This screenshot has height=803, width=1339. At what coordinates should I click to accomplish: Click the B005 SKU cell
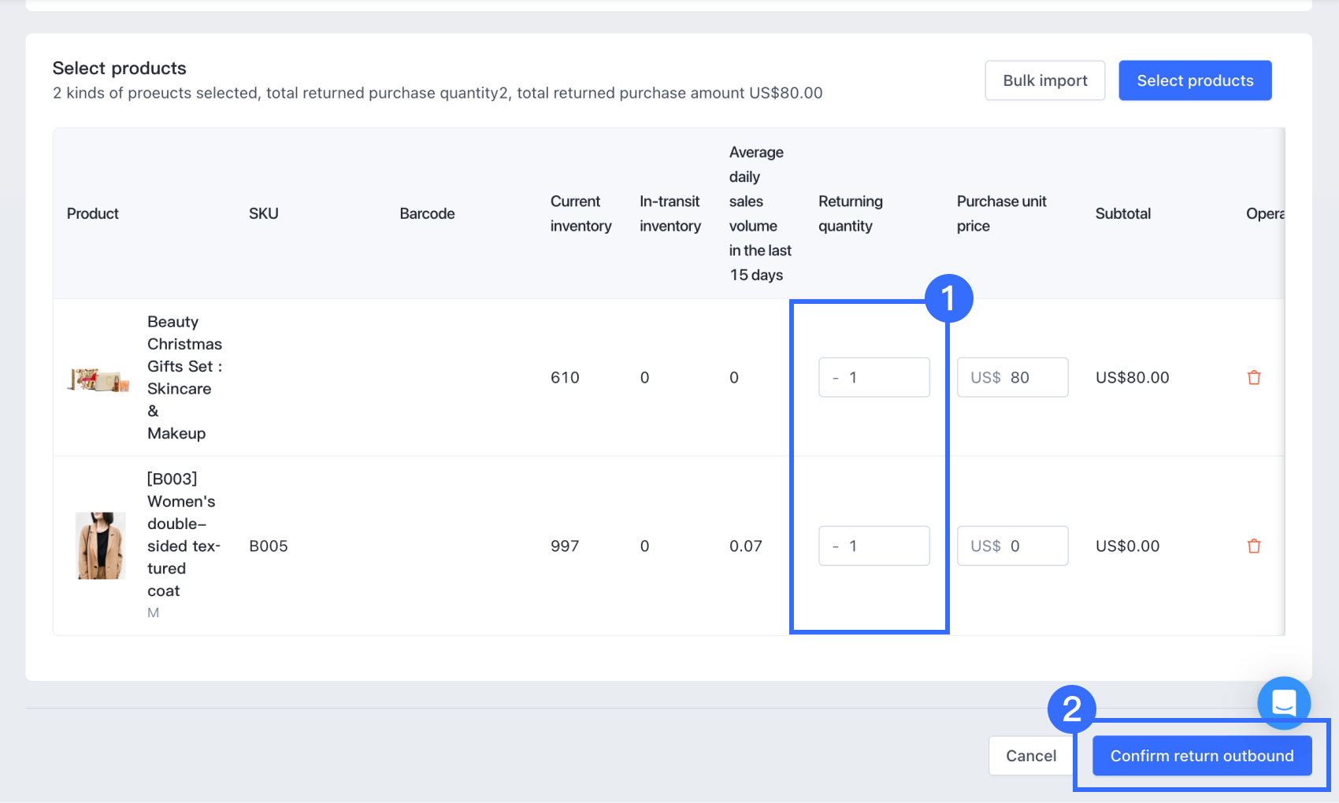tap(269, 546)
